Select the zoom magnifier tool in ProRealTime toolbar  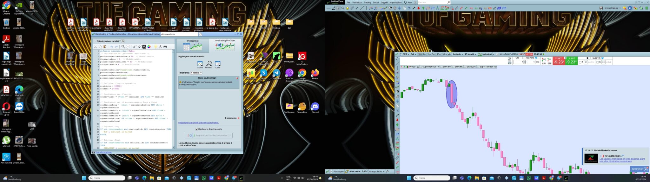click(343, 8)
